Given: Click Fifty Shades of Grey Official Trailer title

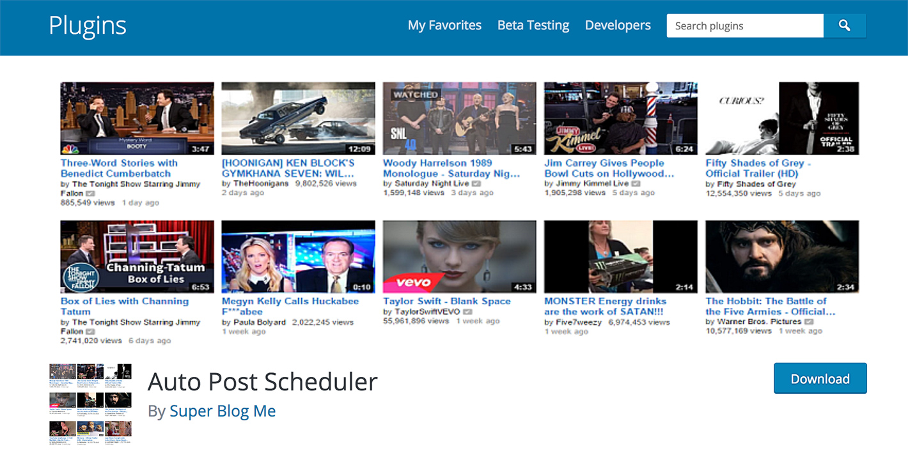Looking at the screenshot, I should pyautogui.click(x=758, y=168).
